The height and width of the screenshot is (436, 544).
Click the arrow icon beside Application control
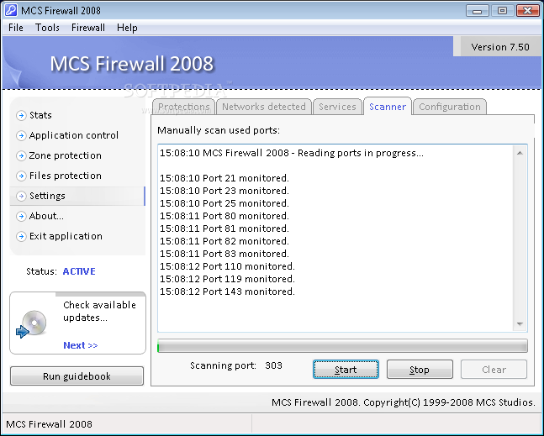21,135
